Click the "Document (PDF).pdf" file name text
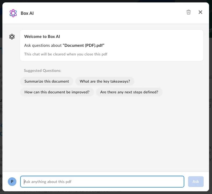The height and width of the screenshot is (194, 212). pos(84,45)
